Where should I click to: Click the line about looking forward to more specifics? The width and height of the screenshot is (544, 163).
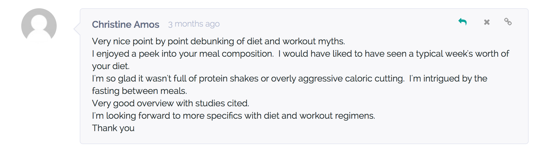coord(233,116)
